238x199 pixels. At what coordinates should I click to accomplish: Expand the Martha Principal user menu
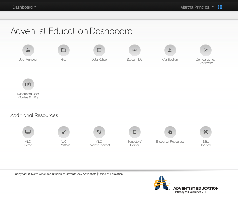point(197,7)
